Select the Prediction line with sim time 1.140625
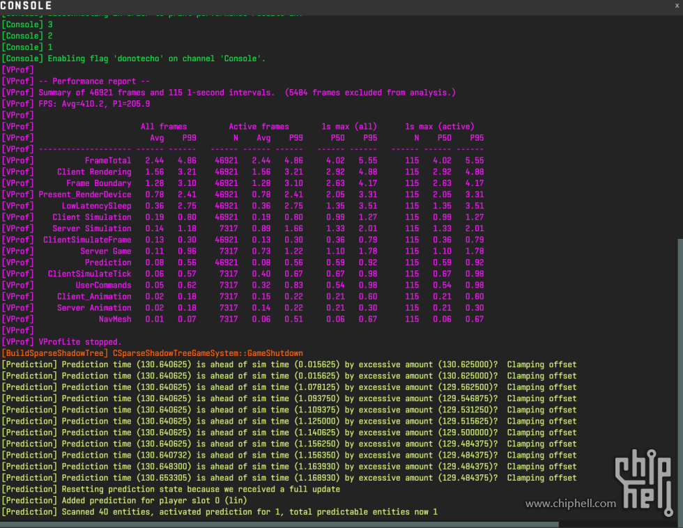 point(289,433)
